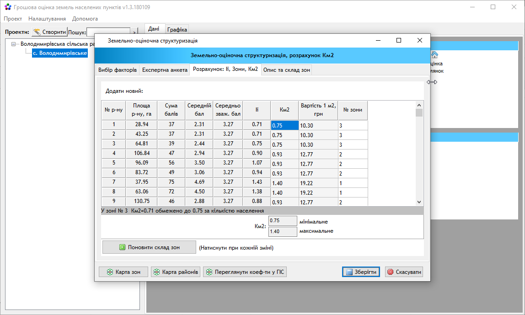
Task: Switch to the Графіка tab
Action: (177, 29)
